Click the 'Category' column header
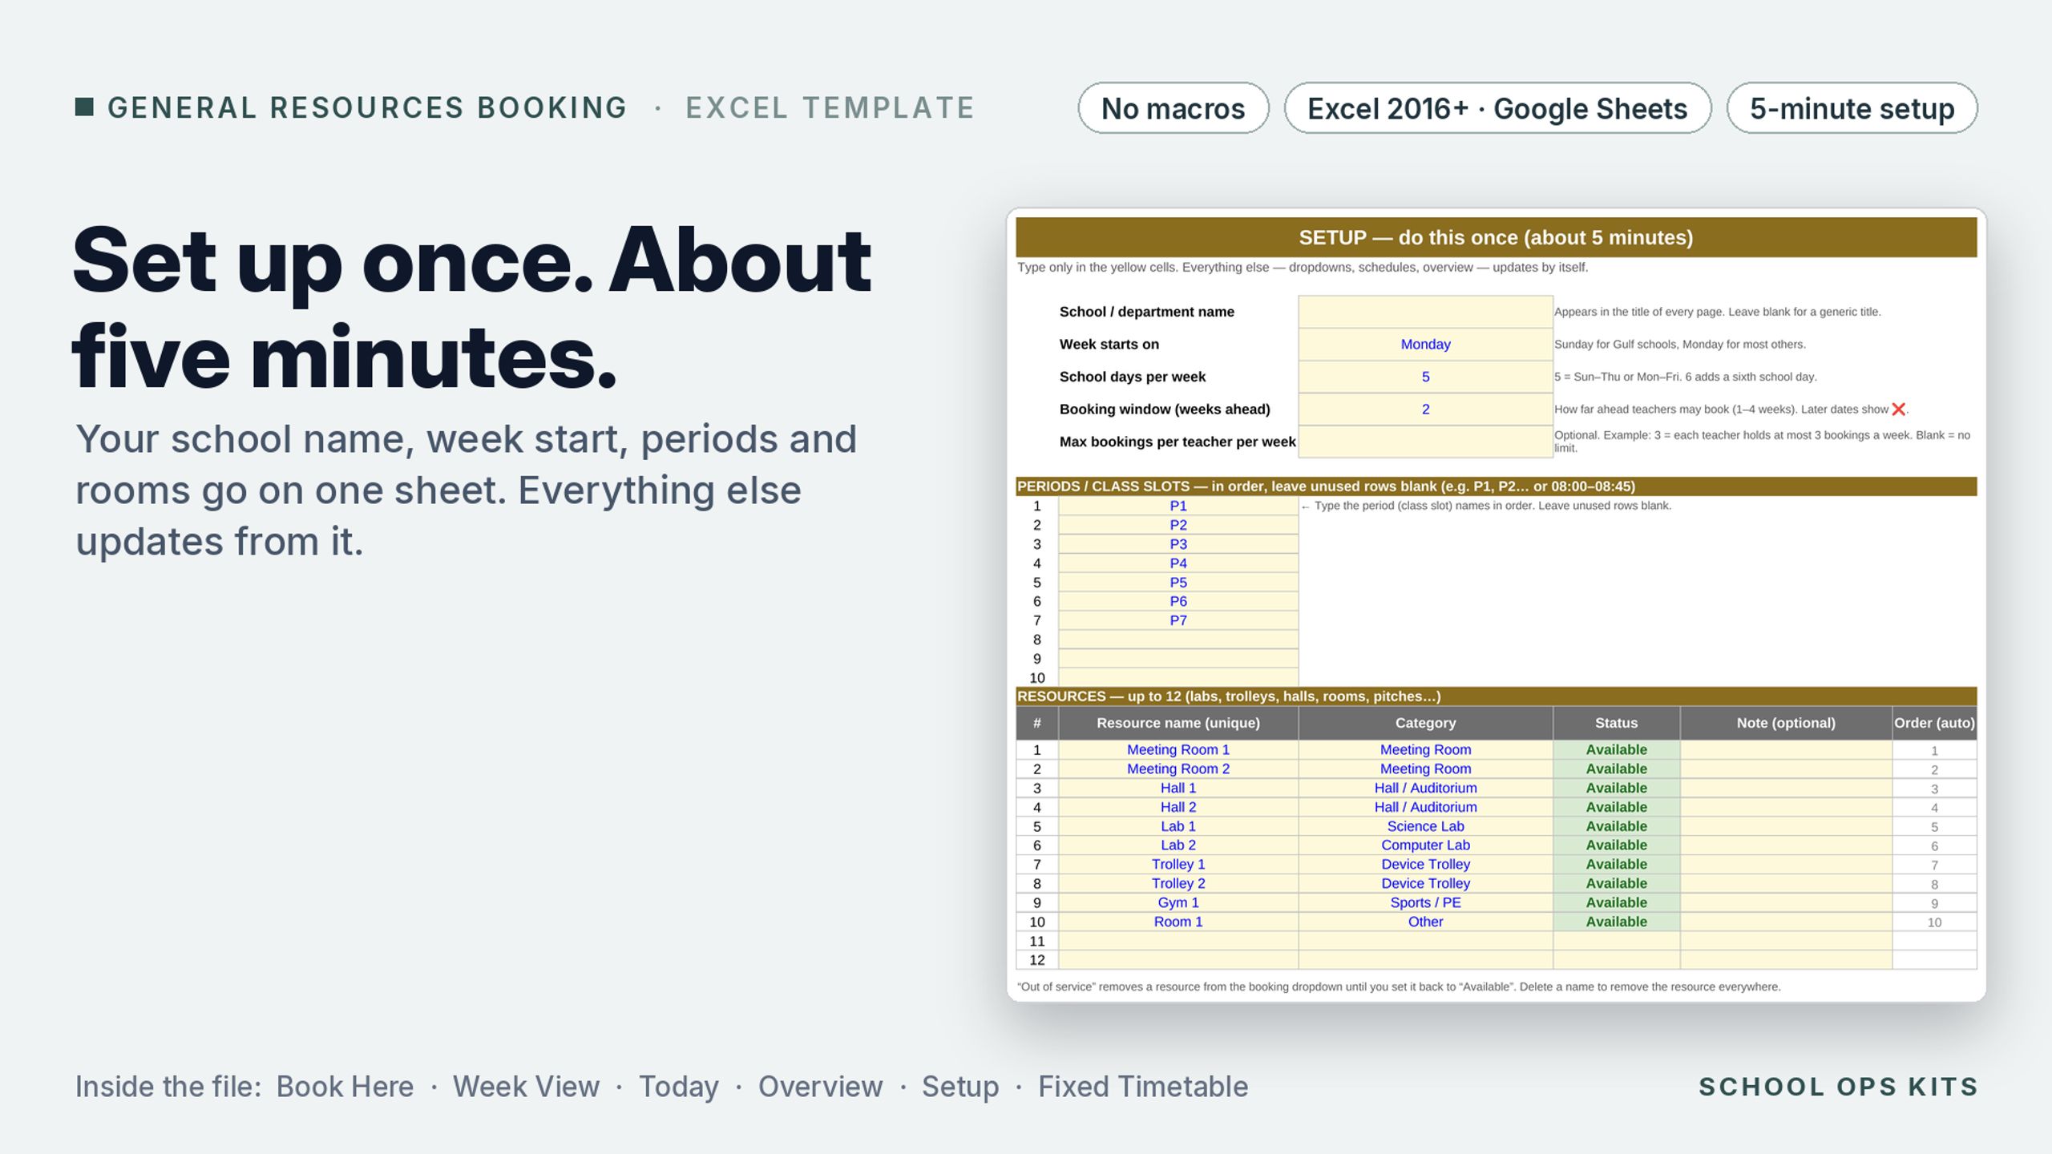 [x=1425, y=723]
